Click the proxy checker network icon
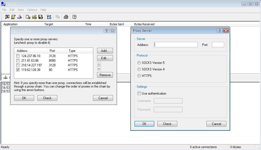Viewport: 261px width, 150px height. [x=49, y=17]
